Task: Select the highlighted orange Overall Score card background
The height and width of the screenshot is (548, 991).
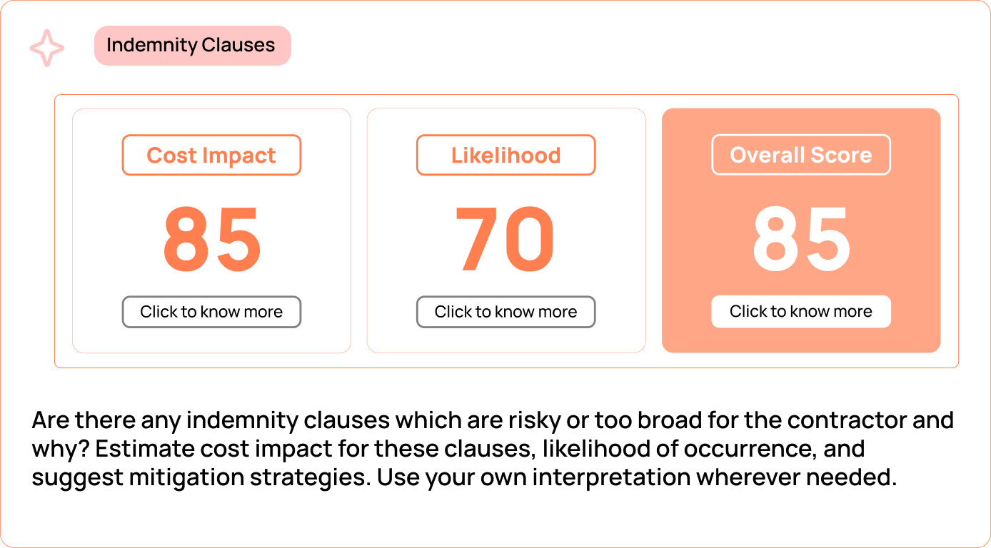Action: [x=801, y=230]
